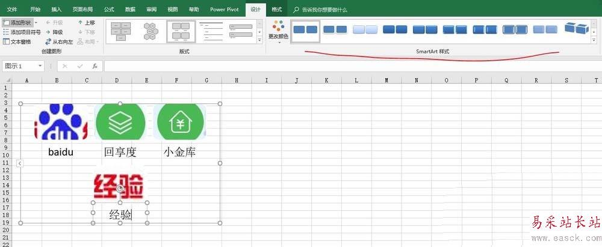Open the Review (审阅) tab
The width and height of the screenshot is (602, 247).
pyautogui.click(x=151, y=10)
